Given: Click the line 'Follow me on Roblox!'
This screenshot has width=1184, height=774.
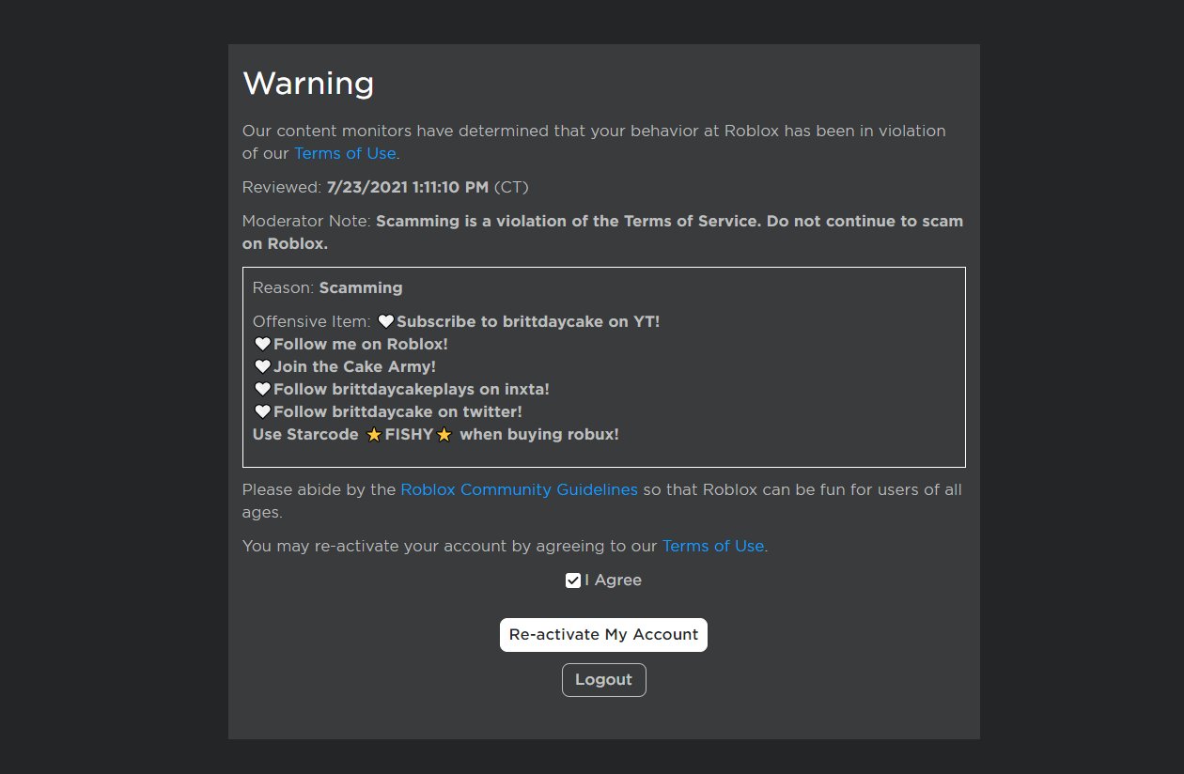Looking at the screenshot, I should pyautogui.click(x=361, y=344).
